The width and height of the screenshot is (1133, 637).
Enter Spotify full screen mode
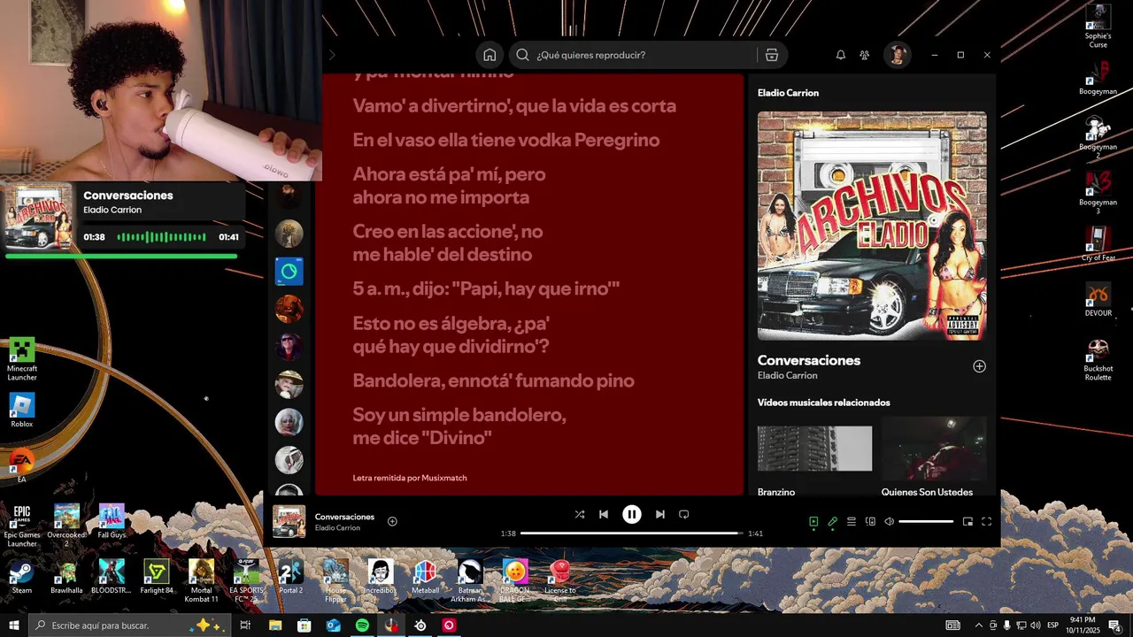[x=987, y=522]
